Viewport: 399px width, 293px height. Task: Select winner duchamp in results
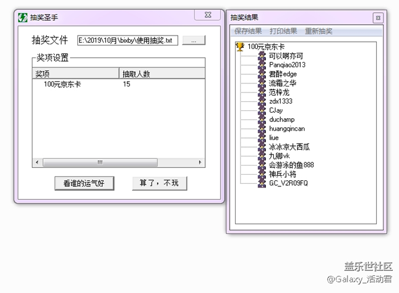282,120
